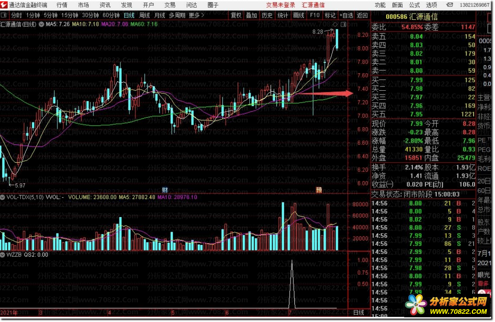Viewport: 495px width, 322px height.
Task: Open the 市场 menu
Action: (x=83, y=5)
